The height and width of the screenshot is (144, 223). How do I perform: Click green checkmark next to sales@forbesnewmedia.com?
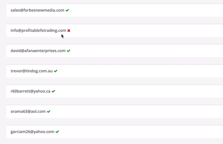pos(67,10)
